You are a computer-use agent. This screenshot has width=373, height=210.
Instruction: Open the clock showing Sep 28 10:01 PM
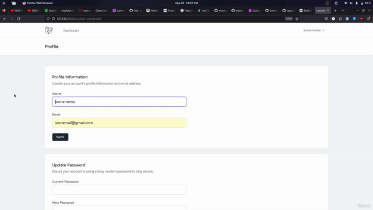186,3
